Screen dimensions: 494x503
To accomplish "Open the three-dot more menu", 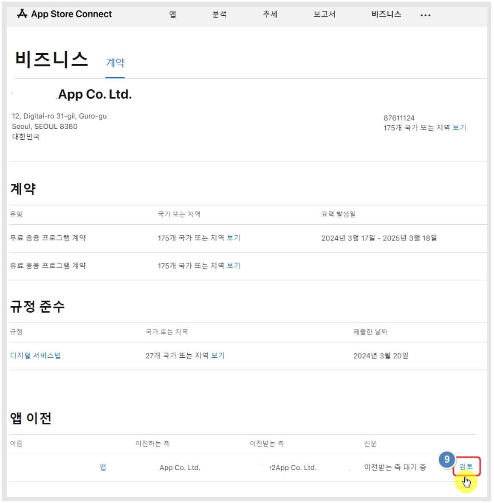I will (x=425, y=15).
